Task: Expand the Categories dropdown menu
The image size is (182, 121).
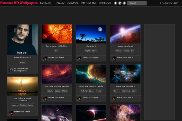Action: point(47,3)
